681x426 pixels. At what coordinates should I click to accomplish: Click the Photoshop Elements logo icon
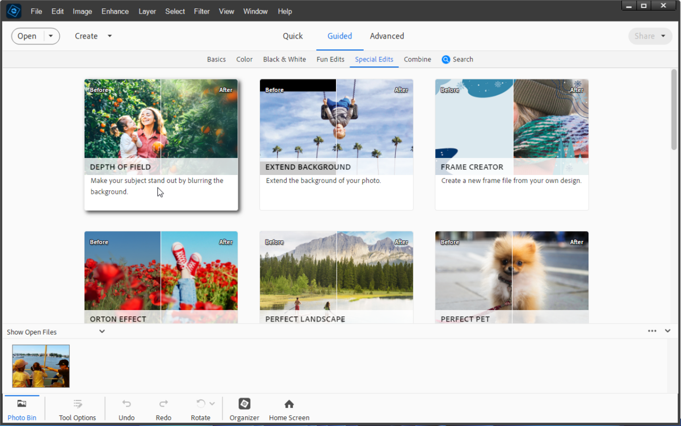pyautogui.click(x=12, y=11)
